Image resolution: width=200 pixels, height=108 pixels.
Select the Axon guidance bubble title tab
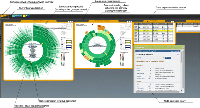154,21
